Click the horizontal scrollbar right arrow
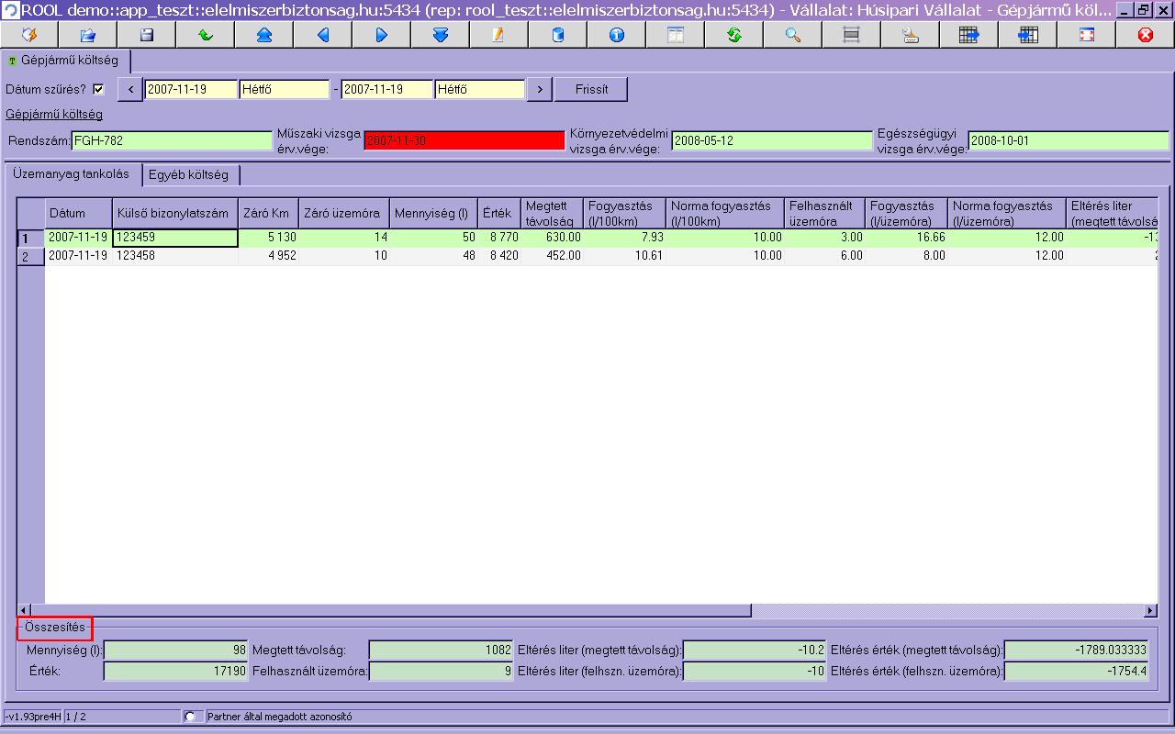 pyautogui.click(x=1151, y=611)
